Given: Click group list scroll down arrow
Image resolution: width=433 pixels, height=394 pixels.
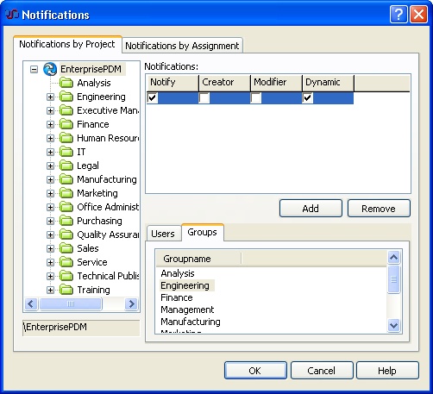Looking at the screenshot, I should 393,326.
